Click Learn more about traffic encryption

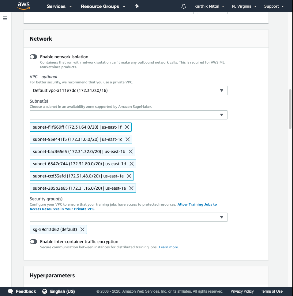[x=168, y=247]
